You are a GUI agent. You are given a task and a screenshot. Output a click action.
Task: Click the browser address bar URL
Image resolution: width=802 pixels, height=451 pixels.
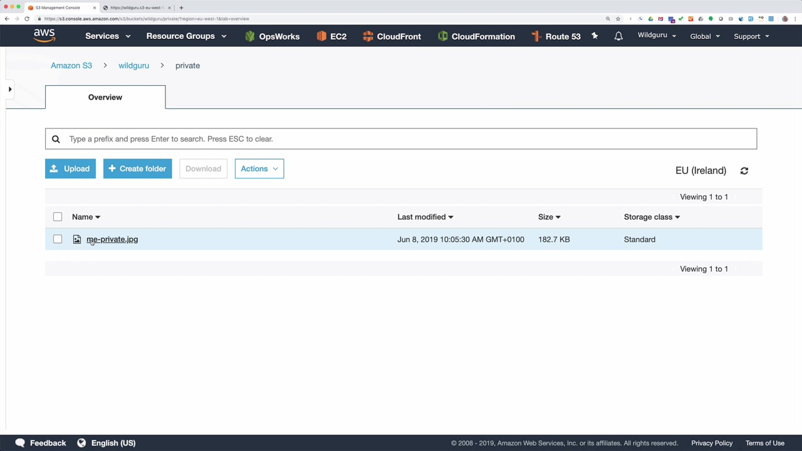pos(147,19)
